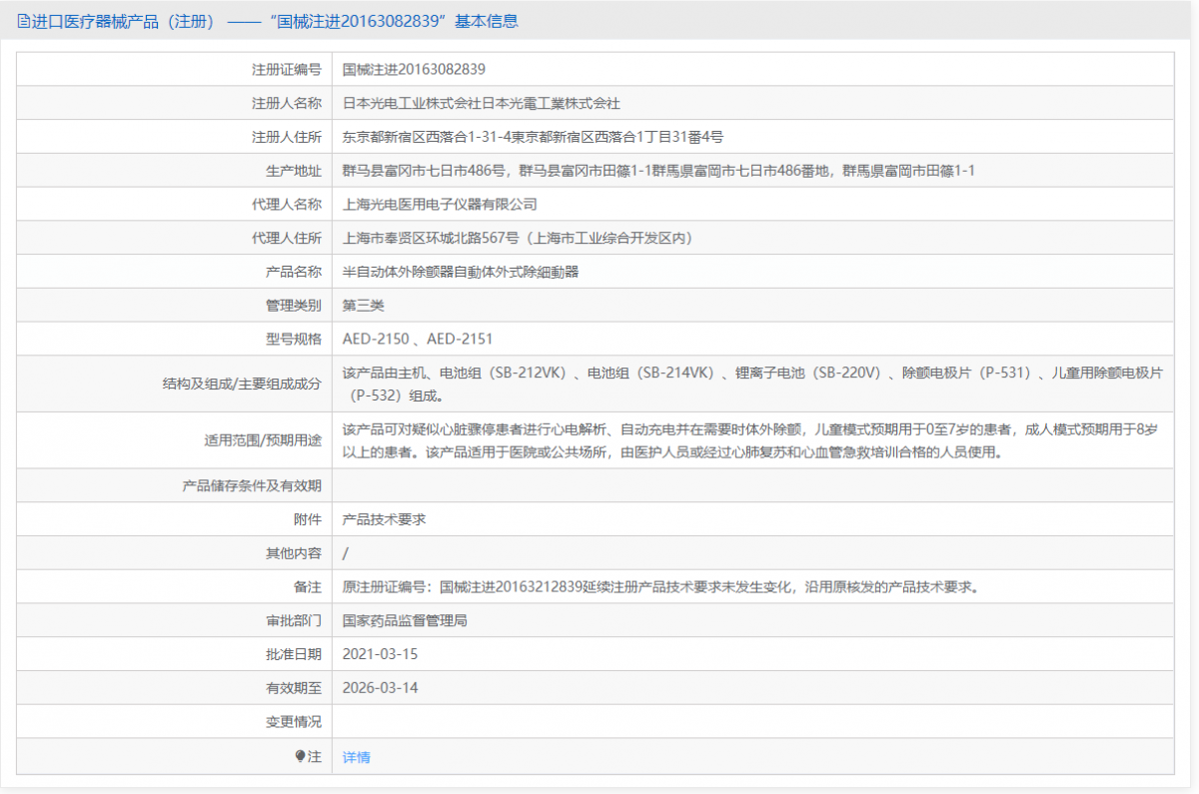Click the 审批部门 label

tap(294, 620)
